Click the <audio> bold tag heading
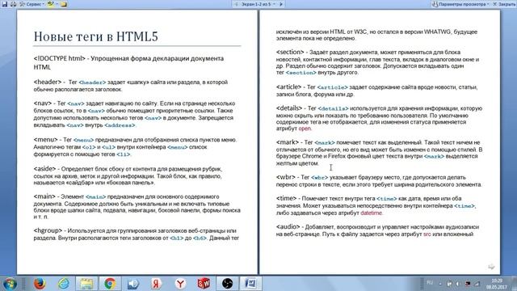Screen dimensions: 517x291 tap(288, 226)
